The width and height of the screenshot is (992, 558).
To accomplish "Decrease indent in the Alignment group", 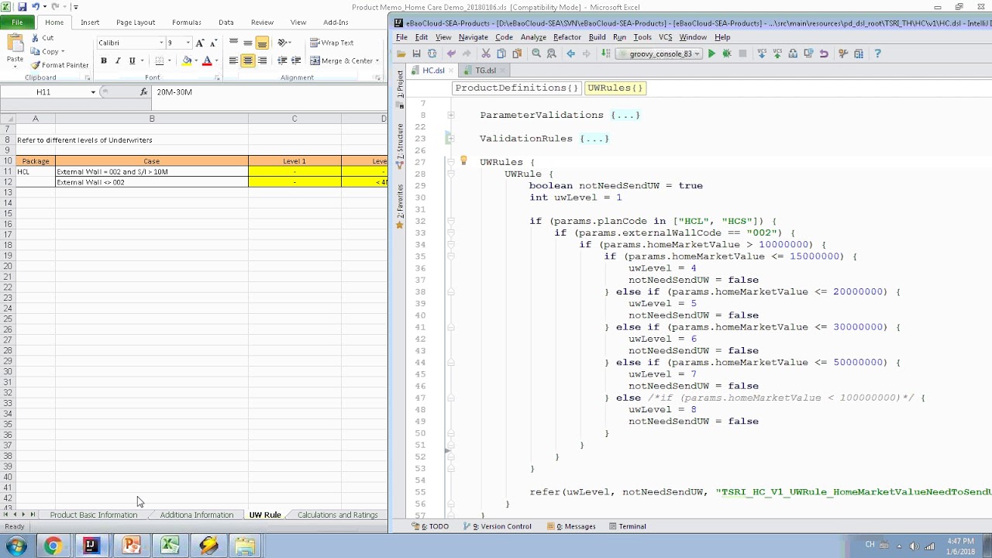I will [x=282, y=60].
